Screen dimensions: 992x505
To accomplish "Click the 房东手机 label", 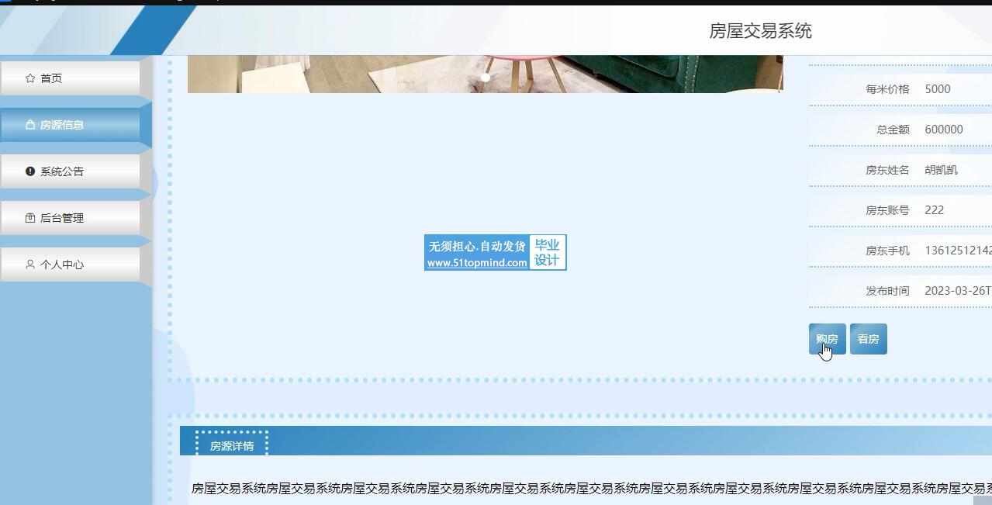I will point(887,251).
